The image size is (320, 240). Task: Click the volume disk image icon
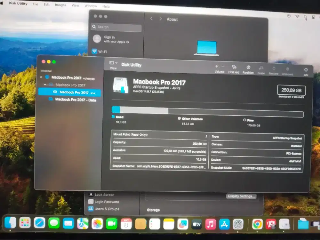coord(120,85)
